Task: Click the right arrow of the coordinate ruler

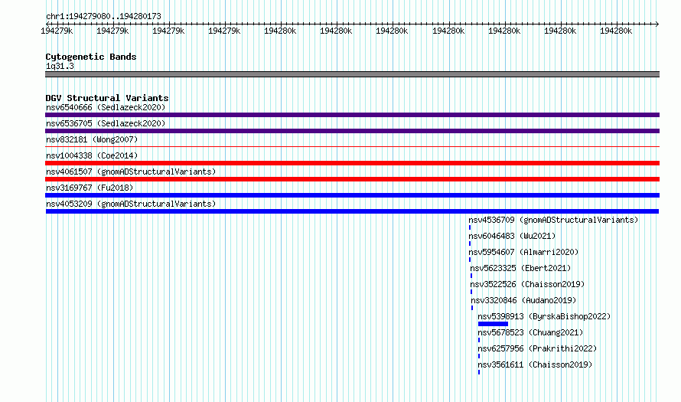Action: [657, 24]
